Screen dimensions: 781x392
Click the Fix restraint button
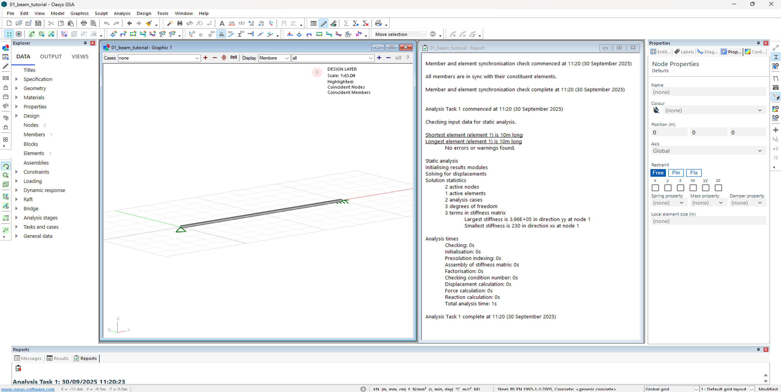[x=694, y=173]
